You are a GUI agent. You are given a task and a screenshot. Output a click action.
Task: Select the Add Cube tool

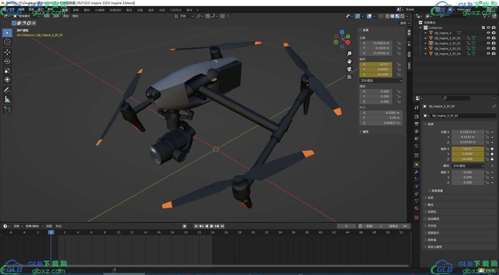tap(7, 110)
